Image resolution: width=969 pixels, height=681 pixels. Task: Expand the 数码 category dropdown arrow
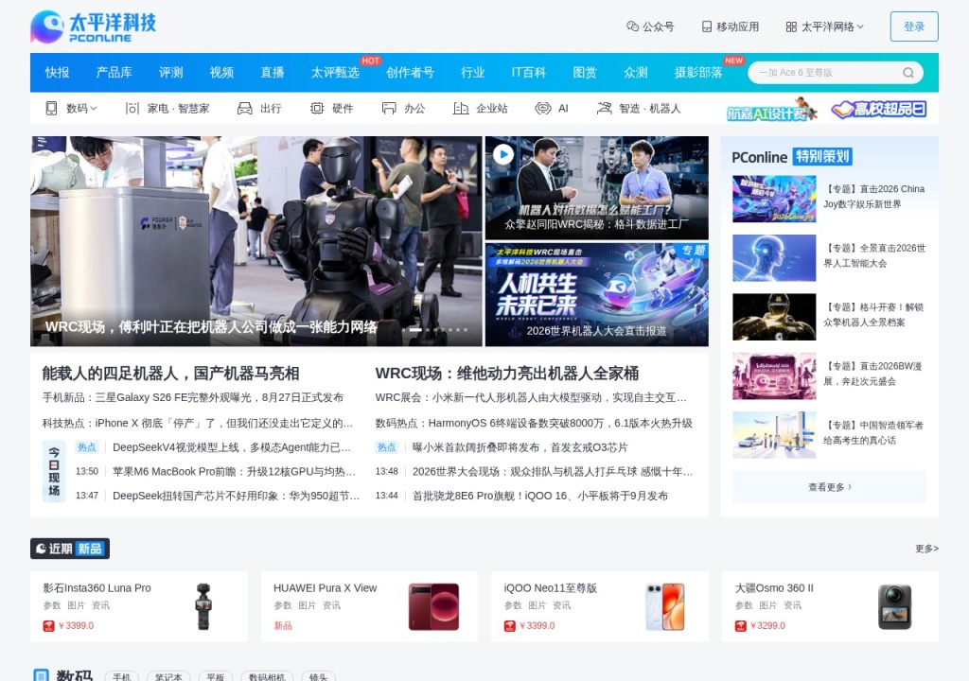point(94,108)
